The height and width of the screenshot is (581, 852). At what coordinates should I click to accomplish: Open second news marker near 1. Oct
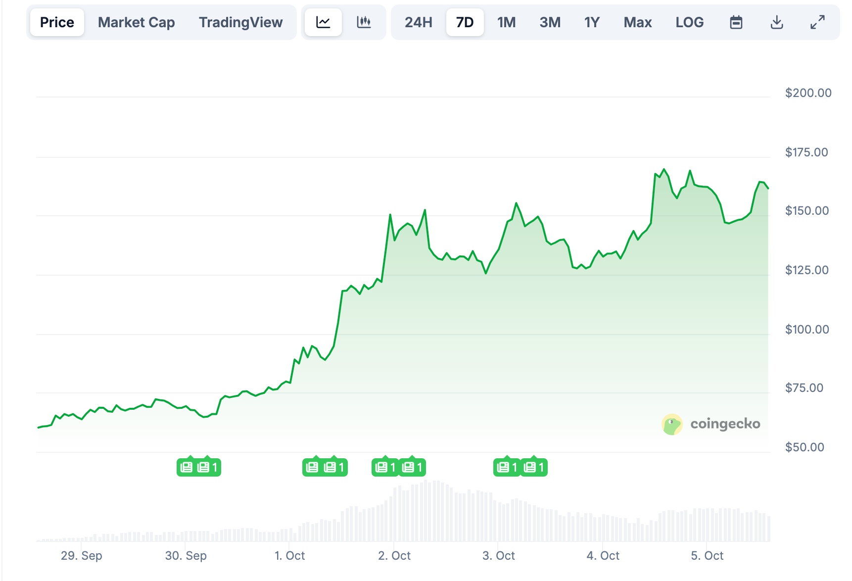click(335, 467)
